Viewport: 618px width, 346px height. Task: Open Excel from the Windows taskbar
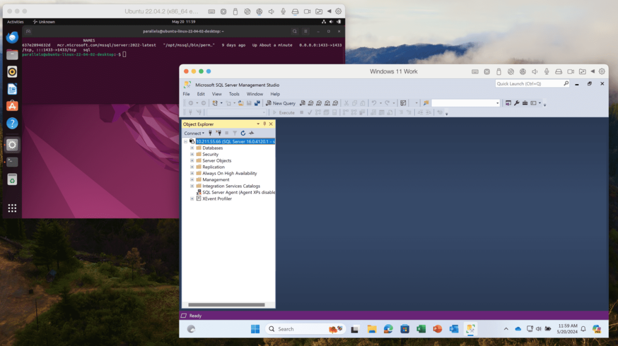[x=421, y=329]
